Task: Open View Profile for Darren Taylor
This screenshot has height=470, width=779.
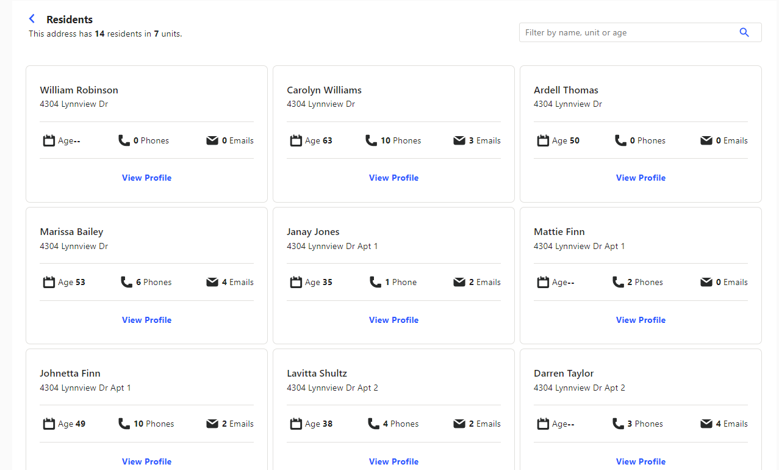Action: pos(641,461)
